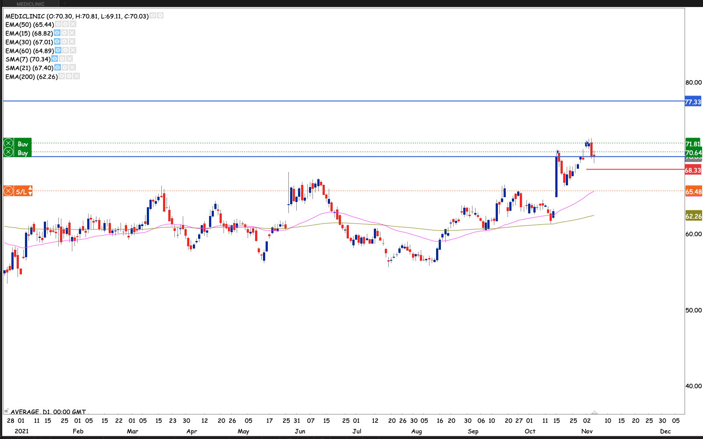Remove the S/L stop loss order
703x439 pixels.
8,191
